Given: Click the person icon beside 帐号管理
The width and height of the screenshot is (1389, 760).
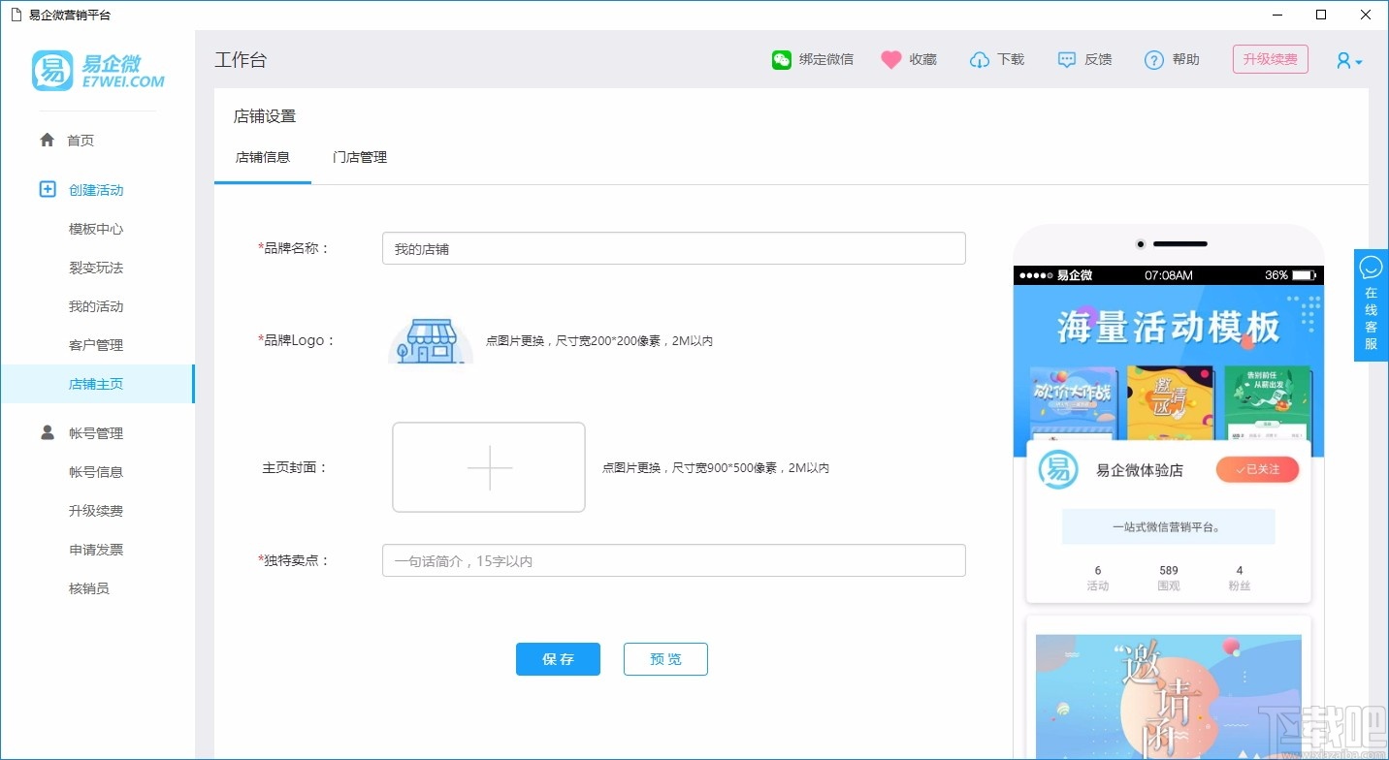Looking at the screenshot, I should coord(48,432).
